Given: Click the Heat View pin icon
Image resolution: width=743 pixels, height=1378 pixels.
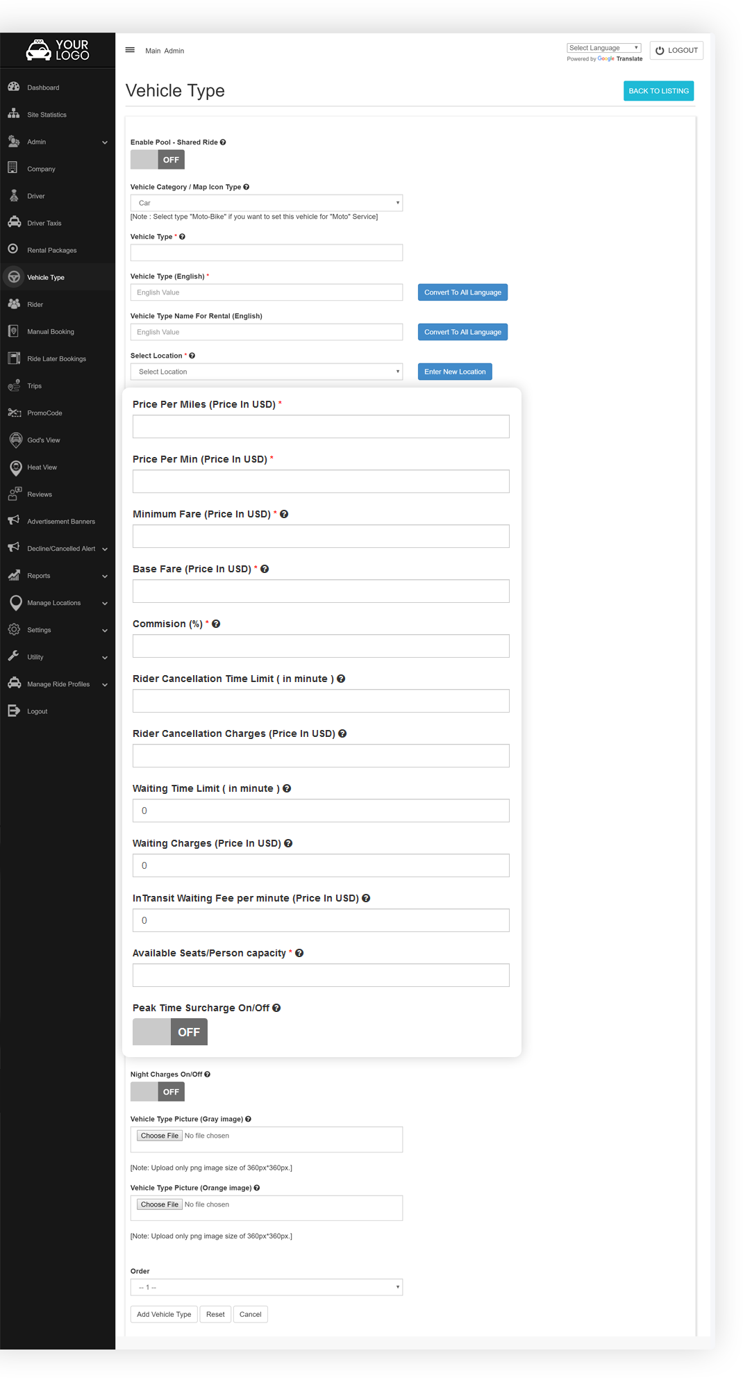Looking at the screenshot, I should (x=15, y=467).
